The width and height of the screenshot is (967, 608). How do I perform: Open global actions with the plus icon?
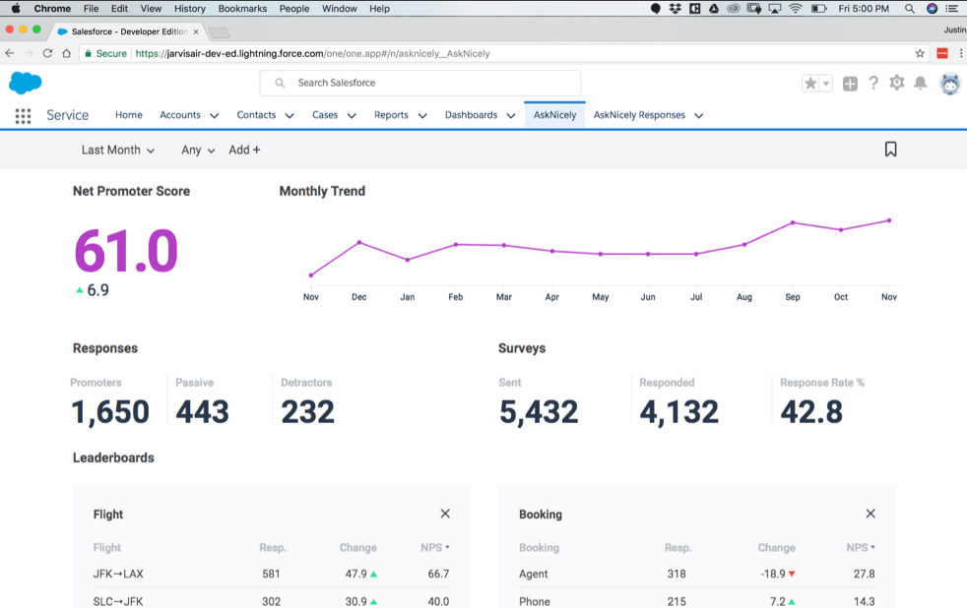pyautogui.click(x=850, y=84)
